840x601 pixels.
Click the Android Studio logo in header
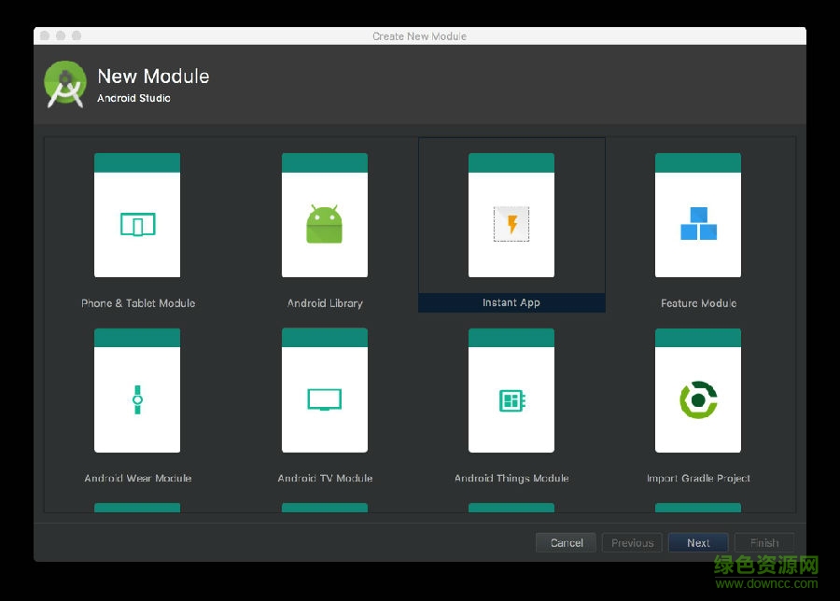click(x=65, y=85)
